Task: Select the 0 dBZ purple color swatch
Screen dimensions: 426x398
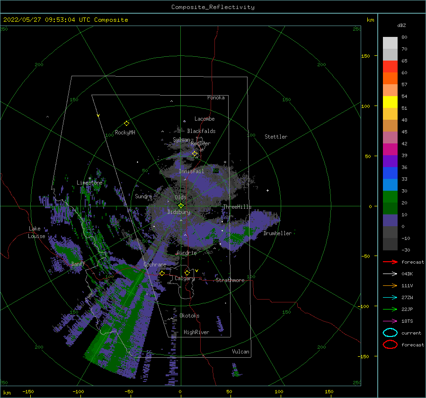Action: 390,221
